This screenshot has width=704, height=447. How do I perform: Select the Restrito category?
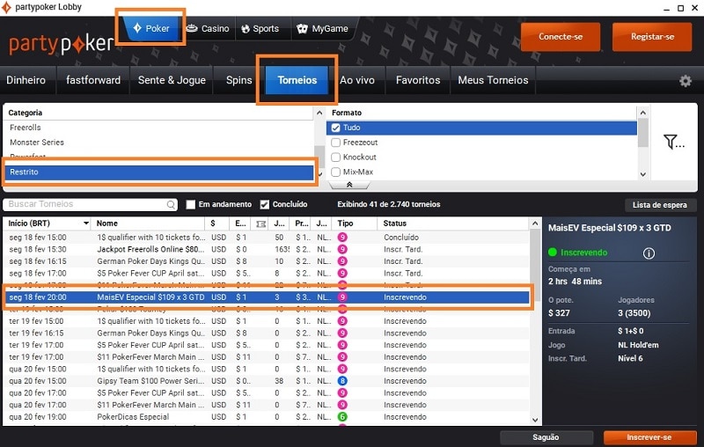click(x=159, y=172)
